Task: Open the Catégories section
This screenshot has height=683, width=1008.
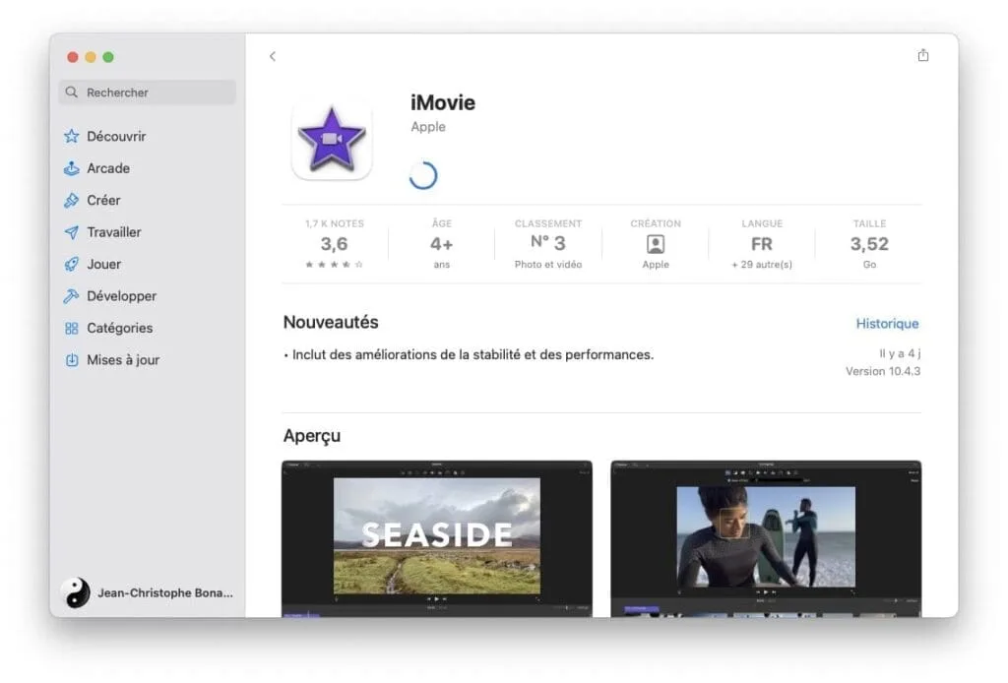Action: (119, 329)
